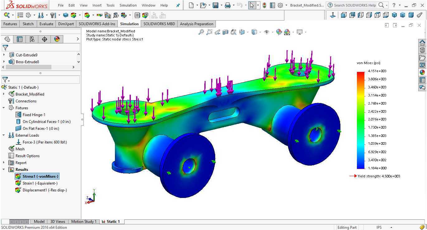Click the Rebuild traffic light icon

(264, 5)
